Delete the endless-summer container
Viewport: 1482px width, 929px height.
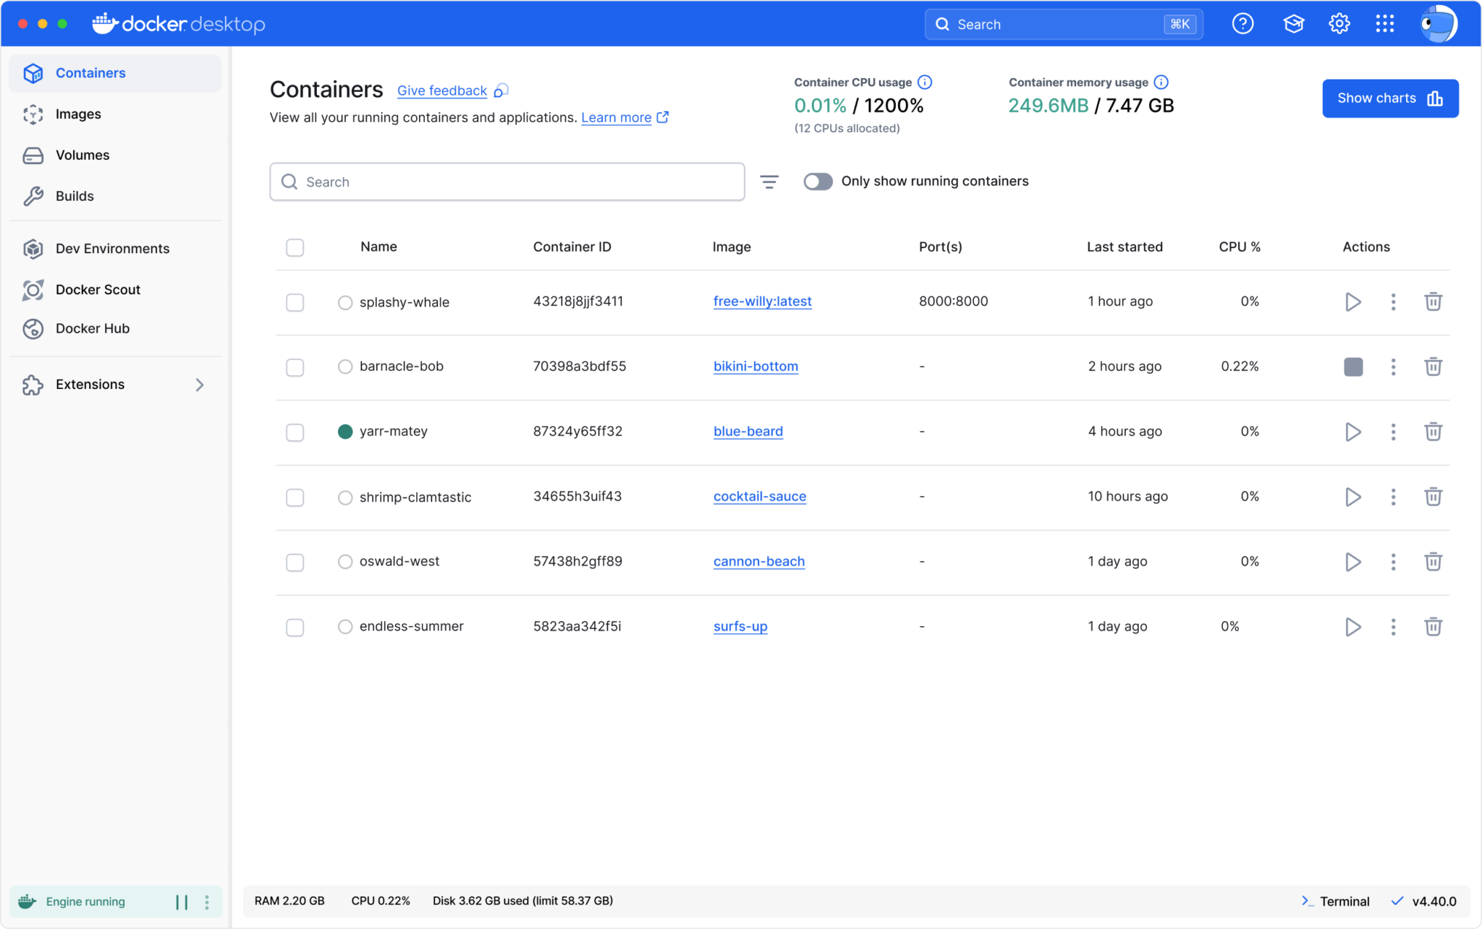(x=1434, y=627)
